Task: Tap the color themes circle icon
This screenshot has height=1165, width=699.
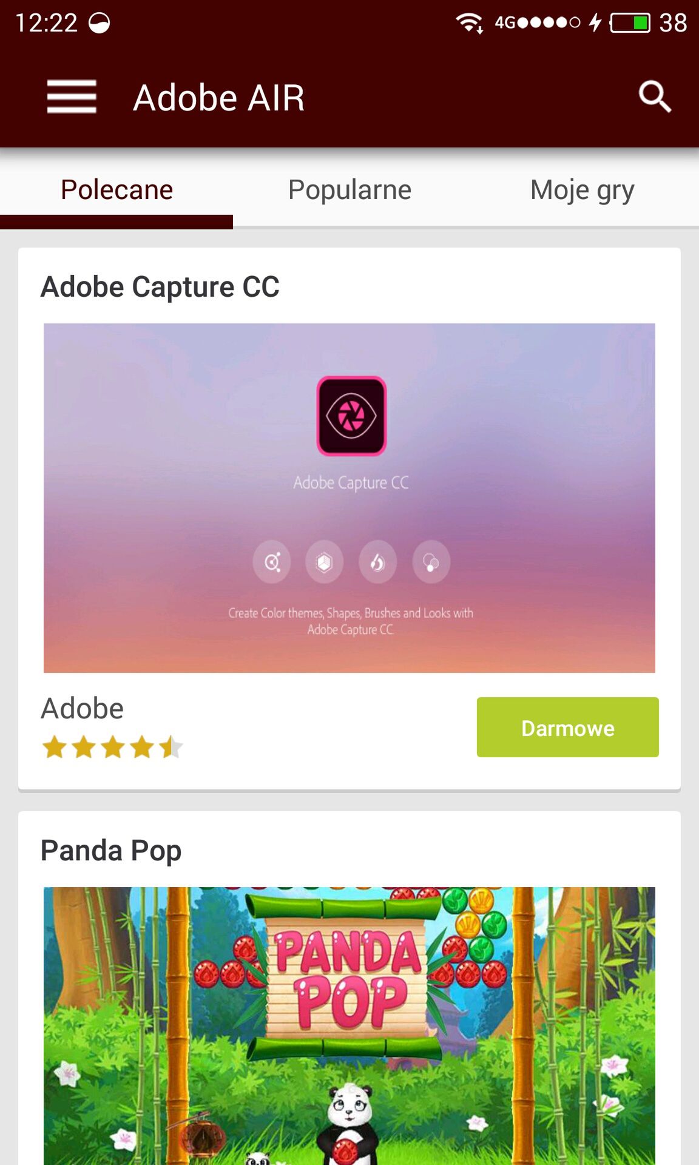Action: click(272, 562)
